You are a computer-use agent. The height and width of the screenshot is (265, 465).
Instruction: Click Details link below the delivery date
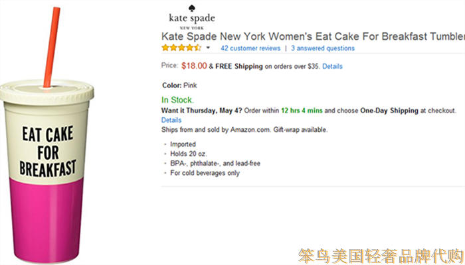[x=171, y=120]
